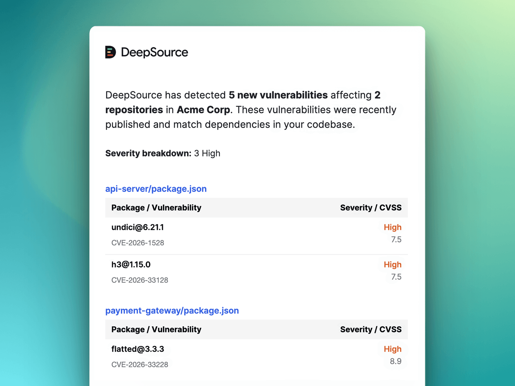The height and width of the screenshot is (386, 515).
Task: Click the h3@1.15.0 package name
Action: click(x=131, y=264)
